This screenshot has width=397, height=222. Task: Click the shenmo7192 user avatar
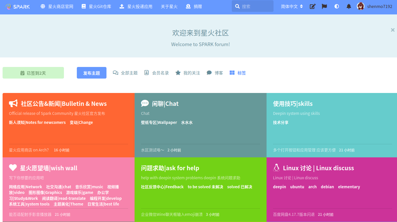tap(360, 6)
